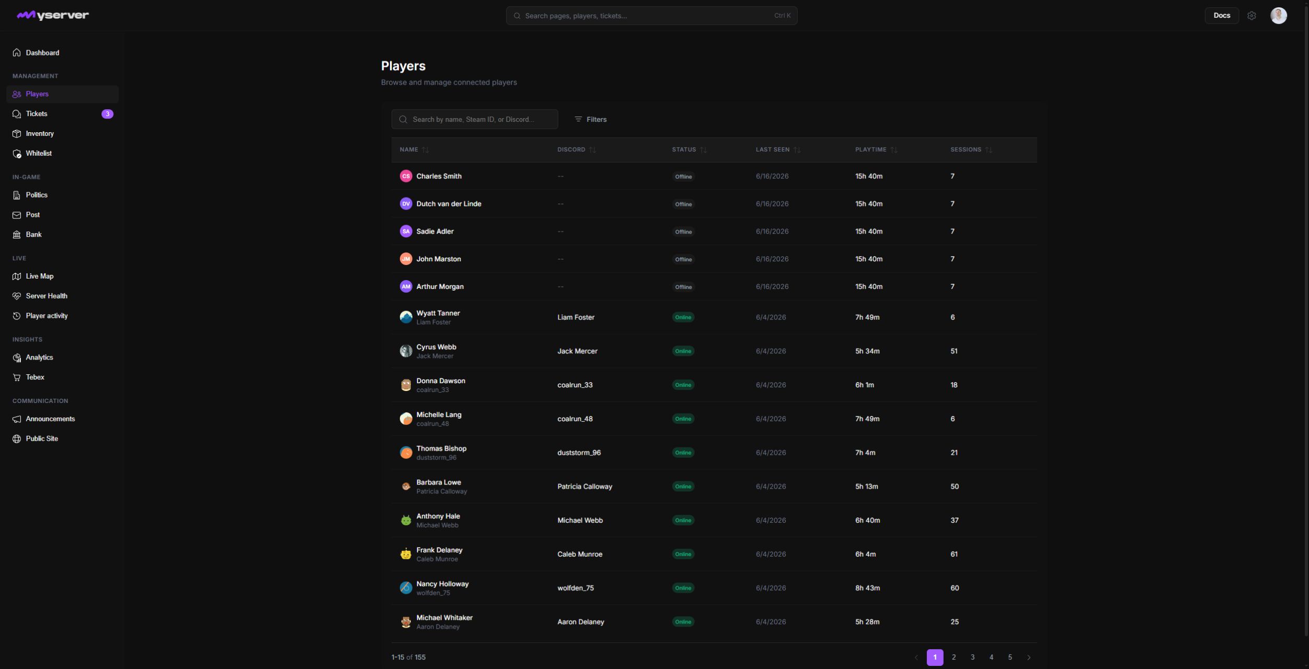Click the Whitelist shield icon
This screenshot has width=1309, height=669.
(17, 154)
